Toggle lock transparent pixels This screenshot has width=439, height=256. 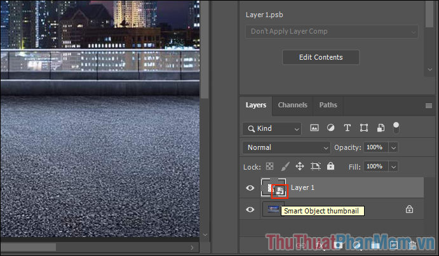pyautogui.click(x=269, y=166)
